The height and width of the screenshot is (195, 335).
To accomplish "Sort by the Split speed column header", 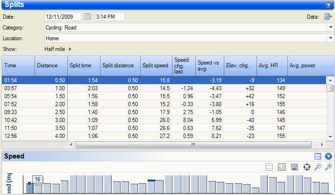I will click(x=156, y=65).
